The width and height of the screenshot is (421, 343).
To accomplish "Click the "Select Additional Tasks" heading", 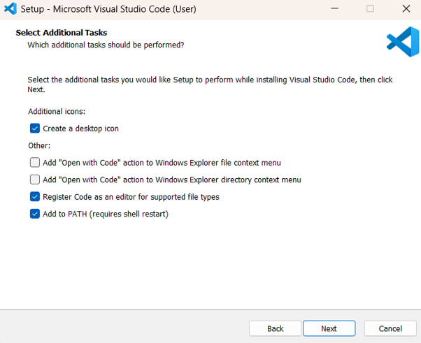I will [x=62, y=33].
